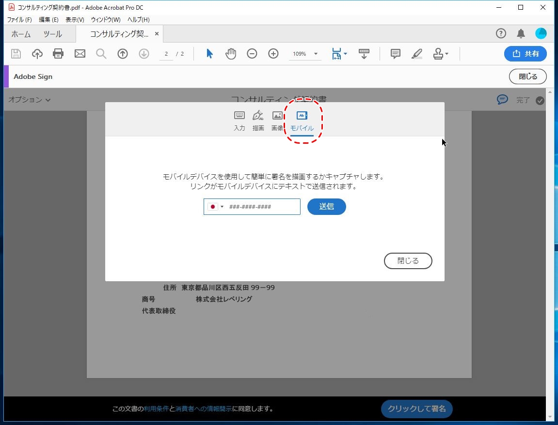Select the arrow selection tool
Viewport: 558px width, 425px height.
[x=209, y=54]
